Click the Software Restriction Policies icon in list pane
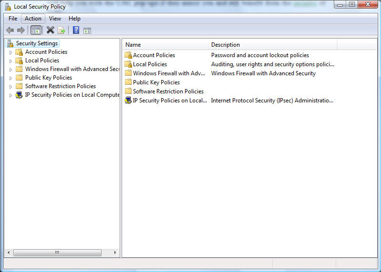The image size is (381, 272). (128, 91)
